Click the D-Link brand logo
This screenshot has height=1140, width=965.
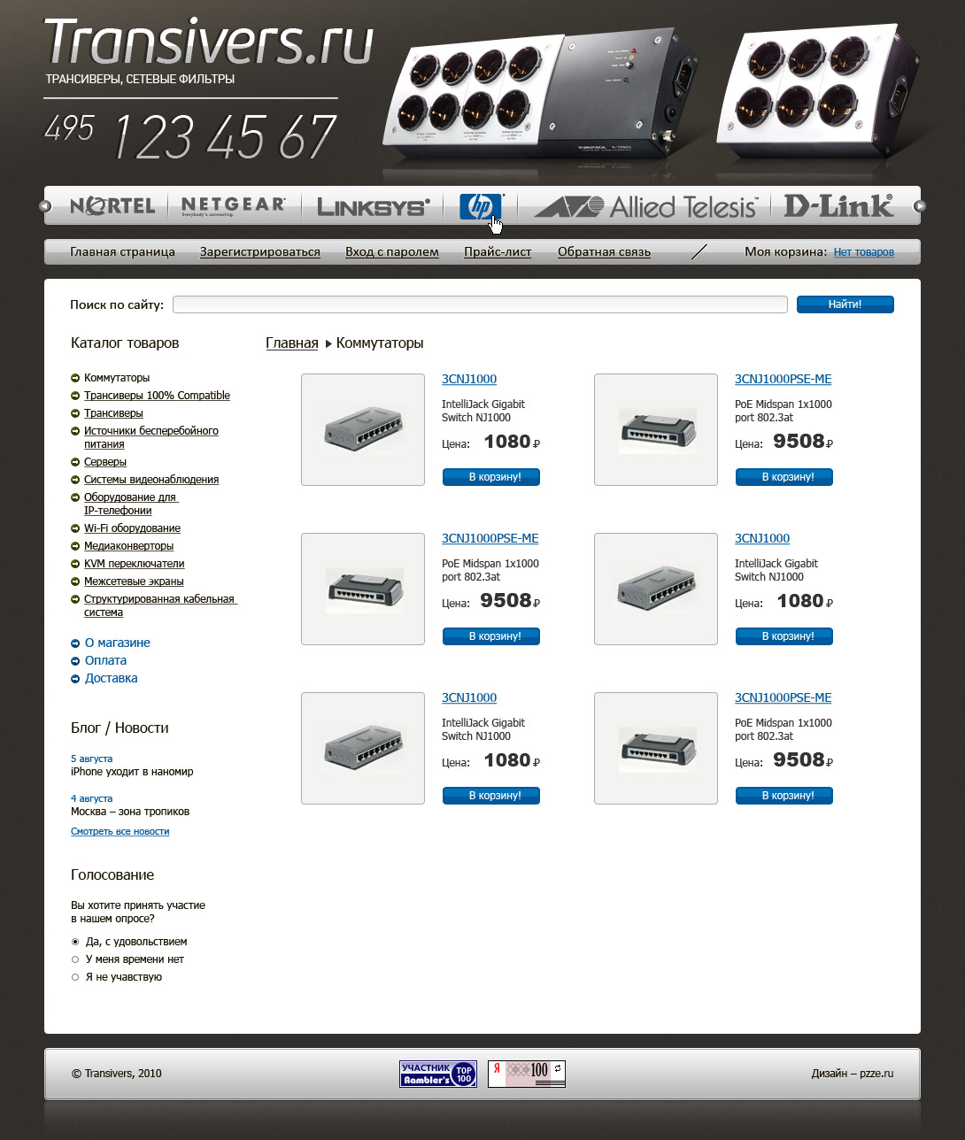click(x=838, y=206)
